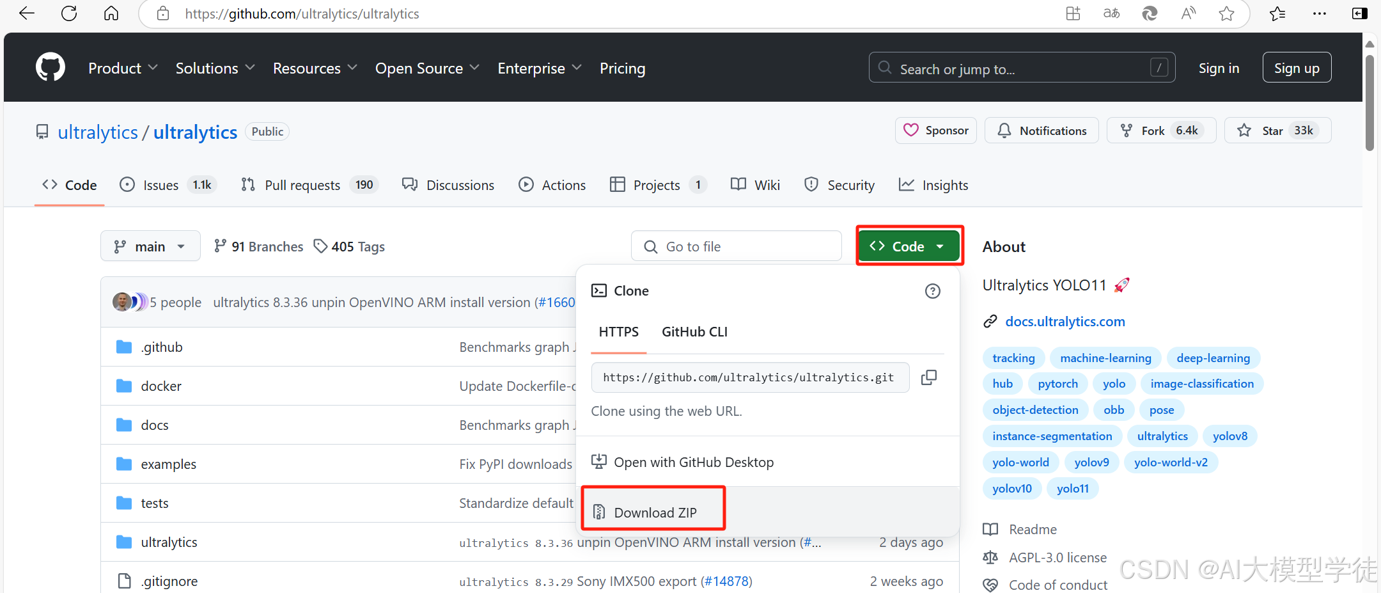
Task: Click the Sign in link
Action: [x=1219, y=68]
